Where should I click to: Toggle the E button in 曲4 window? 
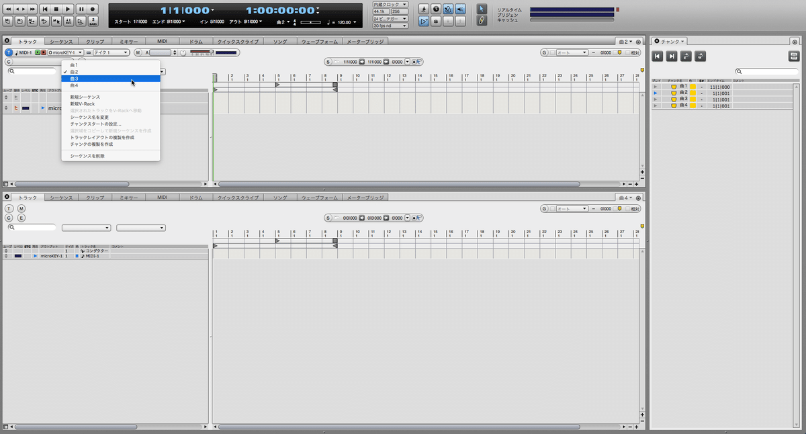pos(21,218)
